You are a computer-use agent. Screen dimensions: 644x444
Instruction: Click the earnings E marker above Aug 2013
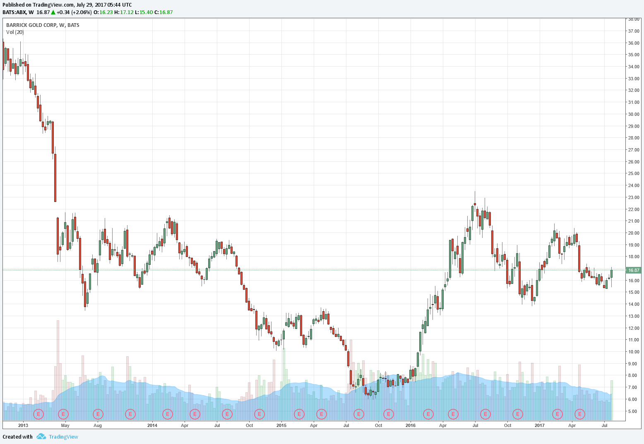pos(98,414)
